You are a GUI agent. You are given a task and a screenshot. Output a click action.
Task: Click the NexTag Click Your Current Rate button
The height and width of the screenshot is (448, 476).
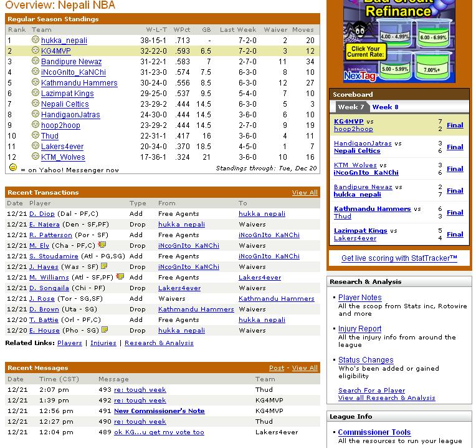click(364, 52)
